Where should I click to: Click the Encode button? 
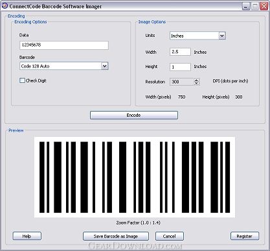click(x=134, y=115)
